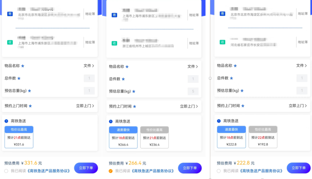Click the green receiver icon for Shijiazhuang address
312x179 pixels.
(222, 42)
